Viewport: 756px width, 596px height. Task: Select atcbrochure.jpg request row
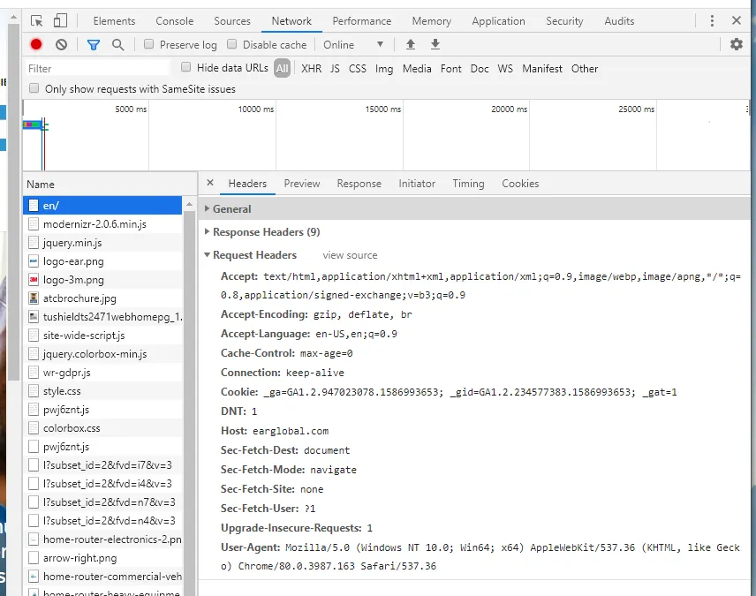102,298
